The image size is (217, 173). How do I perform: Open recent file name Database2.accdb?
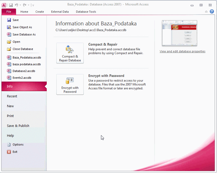pyautogui.click(x=24, y=71)
